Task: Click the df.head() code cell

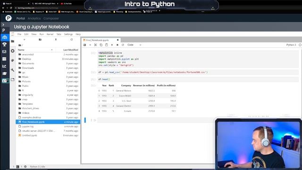Action: [198, 79]
